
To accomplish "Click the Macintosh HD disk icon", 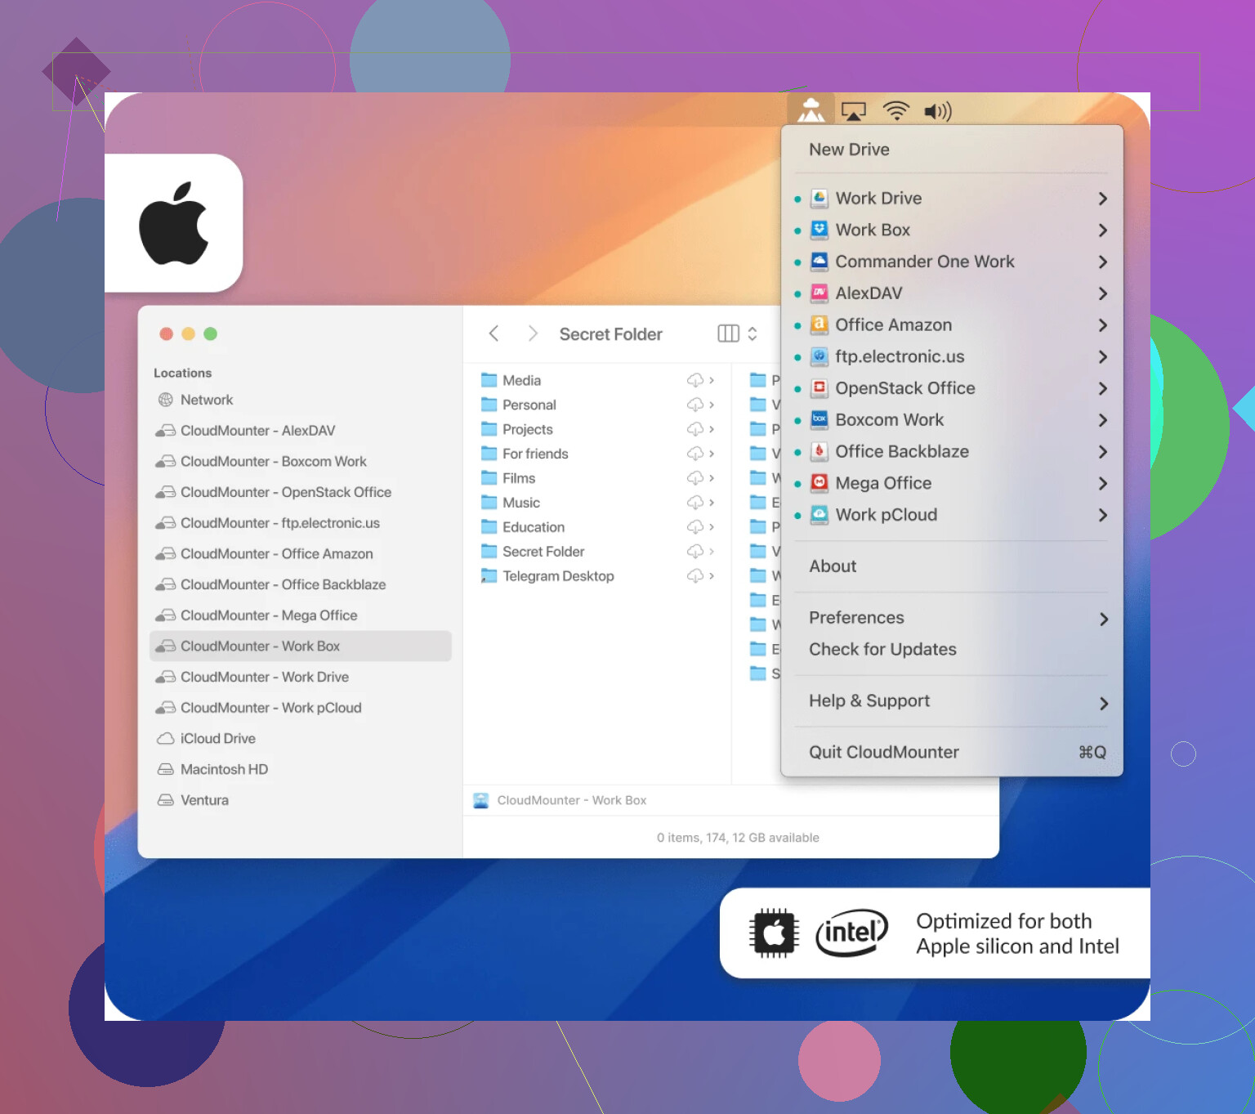I will 165,769.
